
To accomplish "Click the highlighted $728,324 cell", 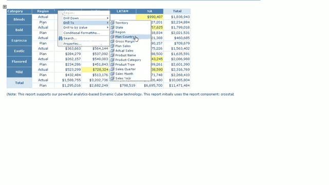I will pyautogui.click(x=95, y=69).
